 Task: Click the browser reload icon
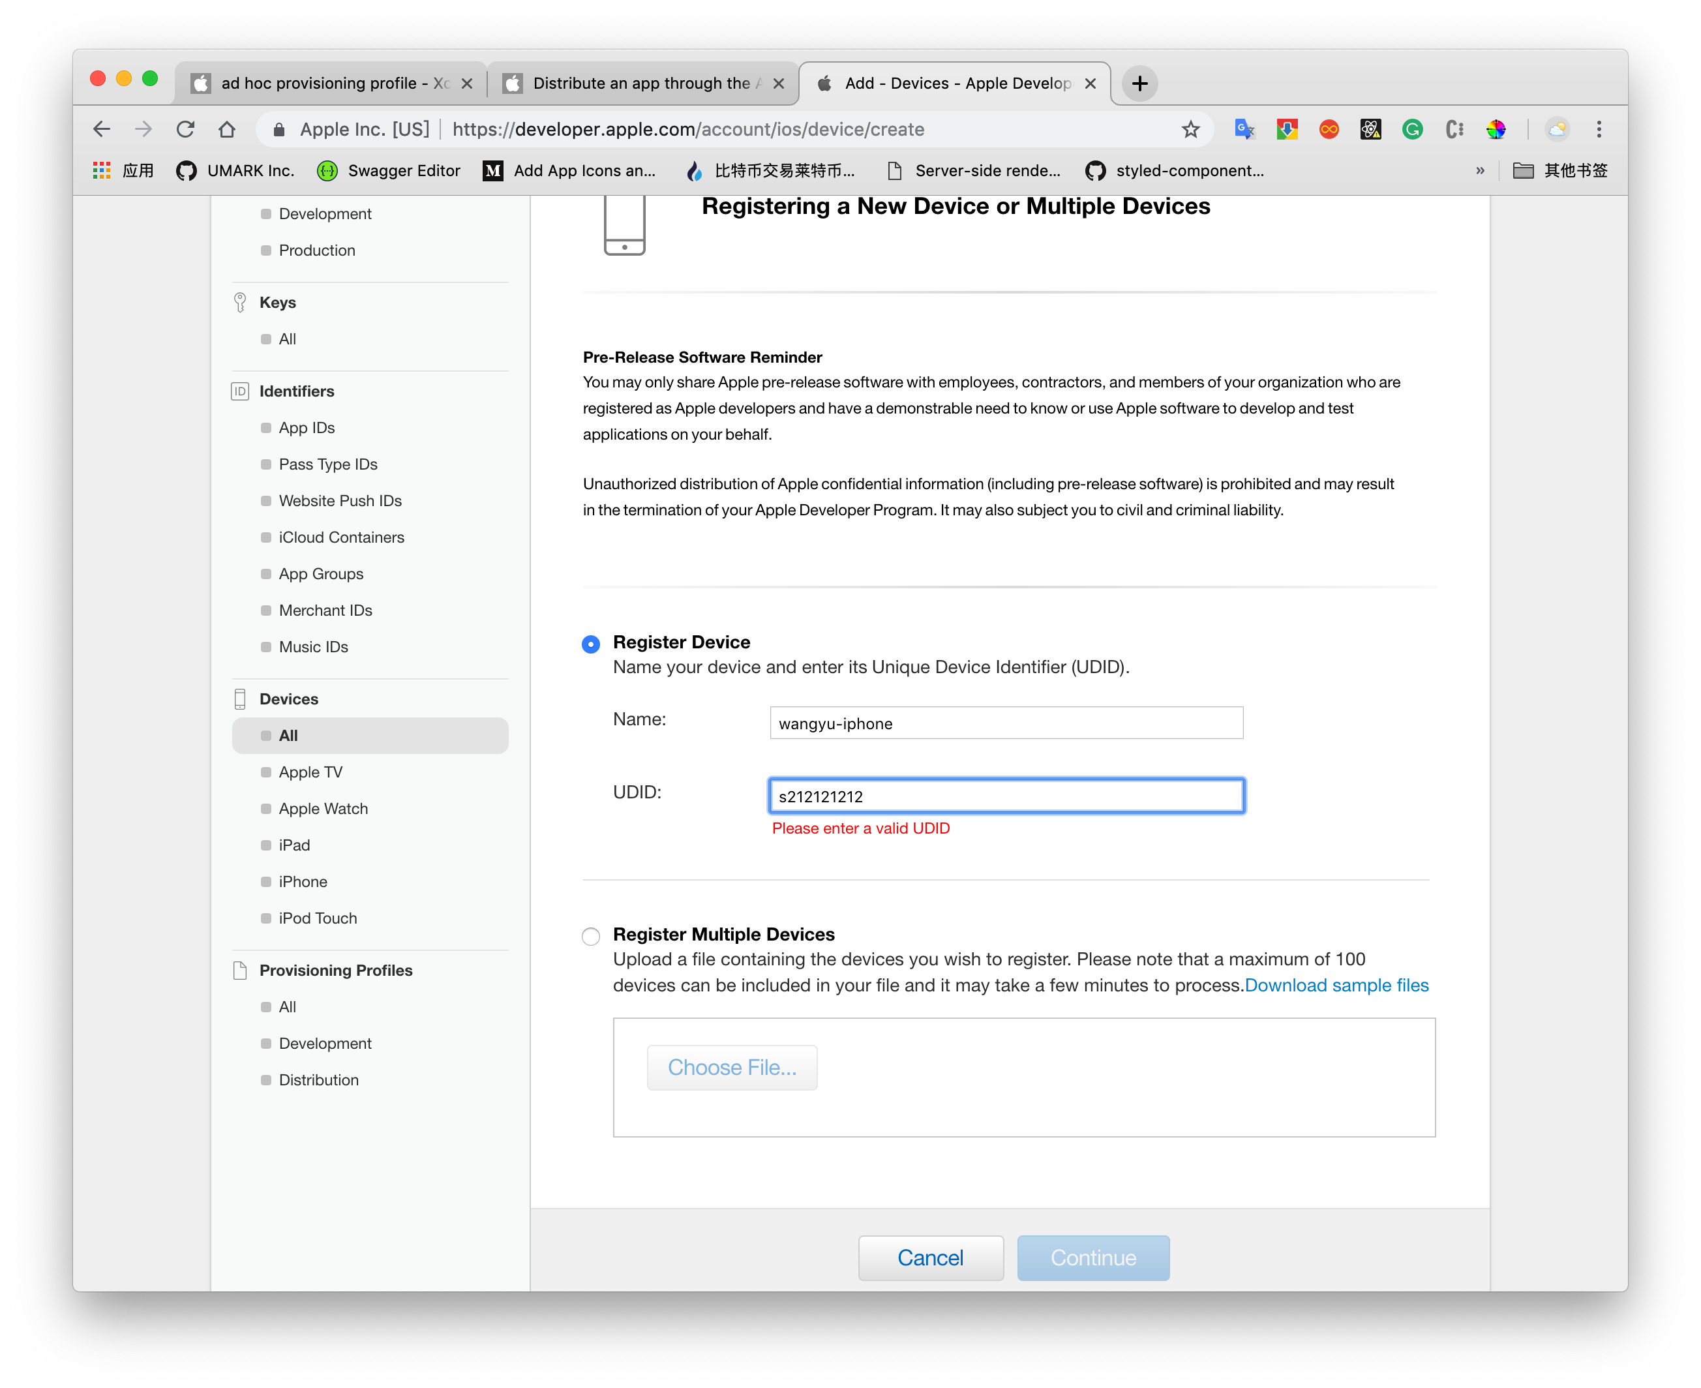pos(185,128)
